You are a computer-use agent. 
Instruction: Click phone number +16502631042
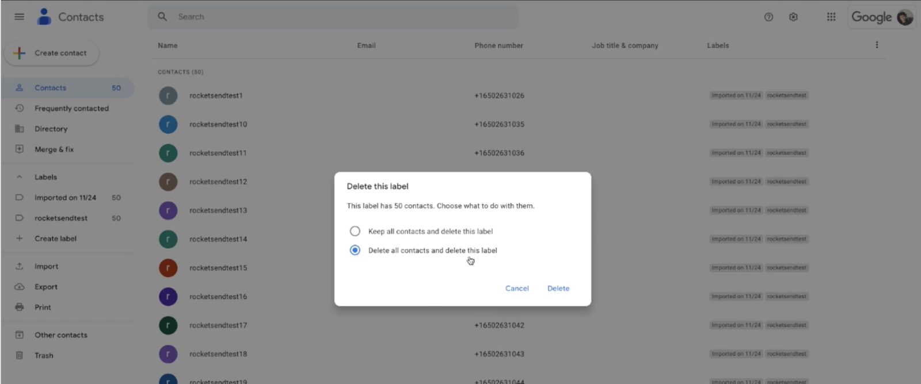point(499,325)
